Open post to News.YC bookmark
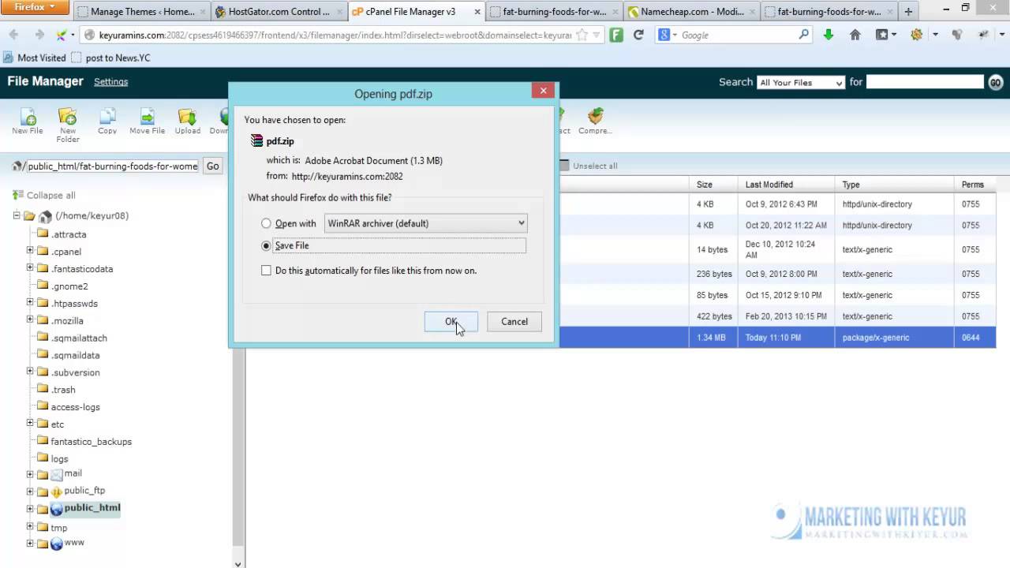Screen dimensions: 1010x568 pyautogui.click(x=110, y=58)
